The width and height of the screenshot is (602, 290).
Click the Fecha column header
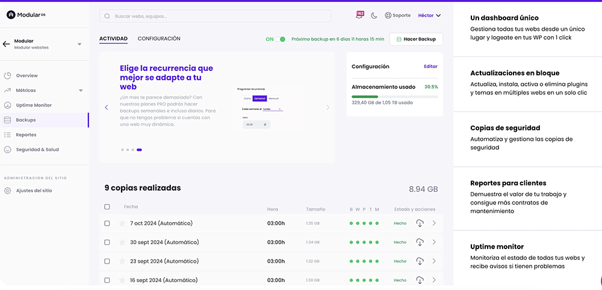(131, 207)
